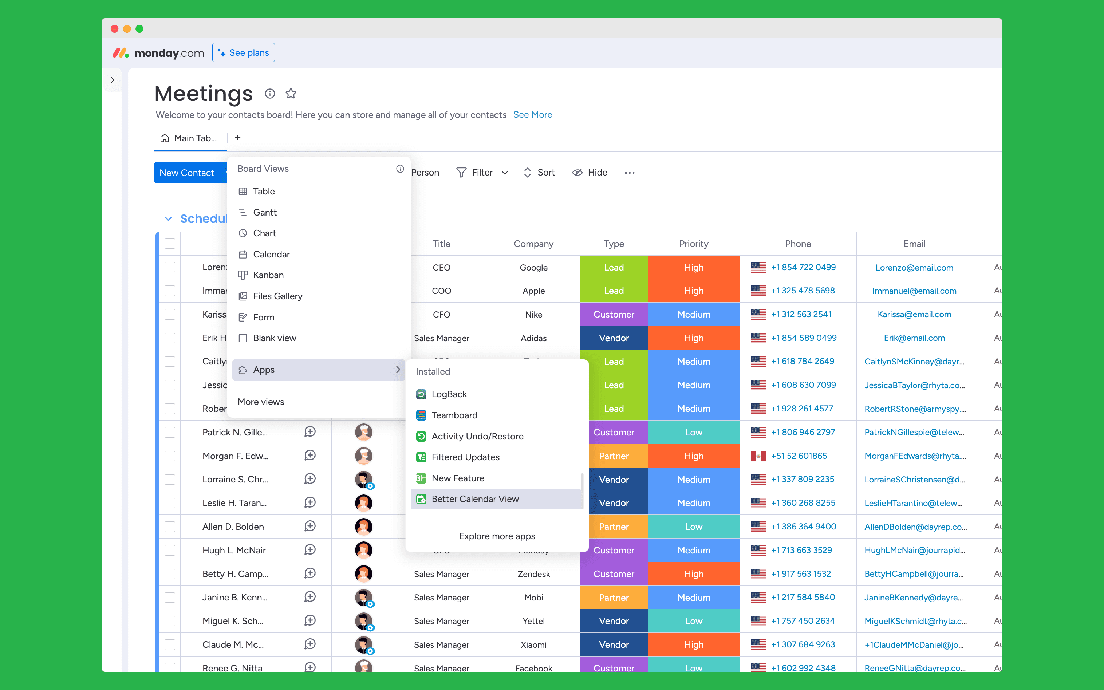Collapse the Scheduled group chevron
Viewport: 1104px width, 690px height.
[x=168, y=218]
